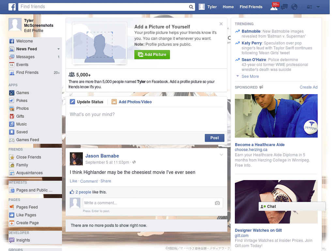The width and height of the screenshot is (334, 251).
Task: Click Comment link under Jason's post
Action: (89, 181)
